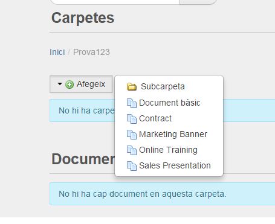Click the green plus icon on Afegeix

(x=70, y=85)
